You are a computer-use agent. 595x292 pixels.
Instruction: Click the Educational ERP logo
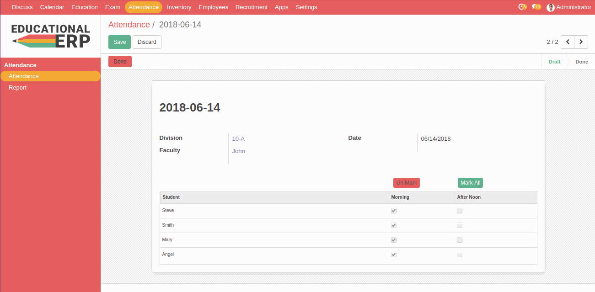tap(50, 36)
